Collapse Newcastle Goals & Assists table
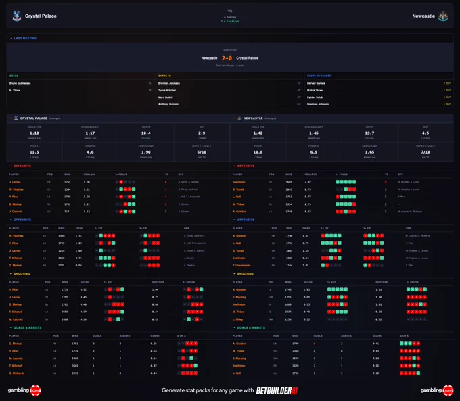The height and width of the screenshot is (401, 460). pyautogui.click(x=235, y=328)
